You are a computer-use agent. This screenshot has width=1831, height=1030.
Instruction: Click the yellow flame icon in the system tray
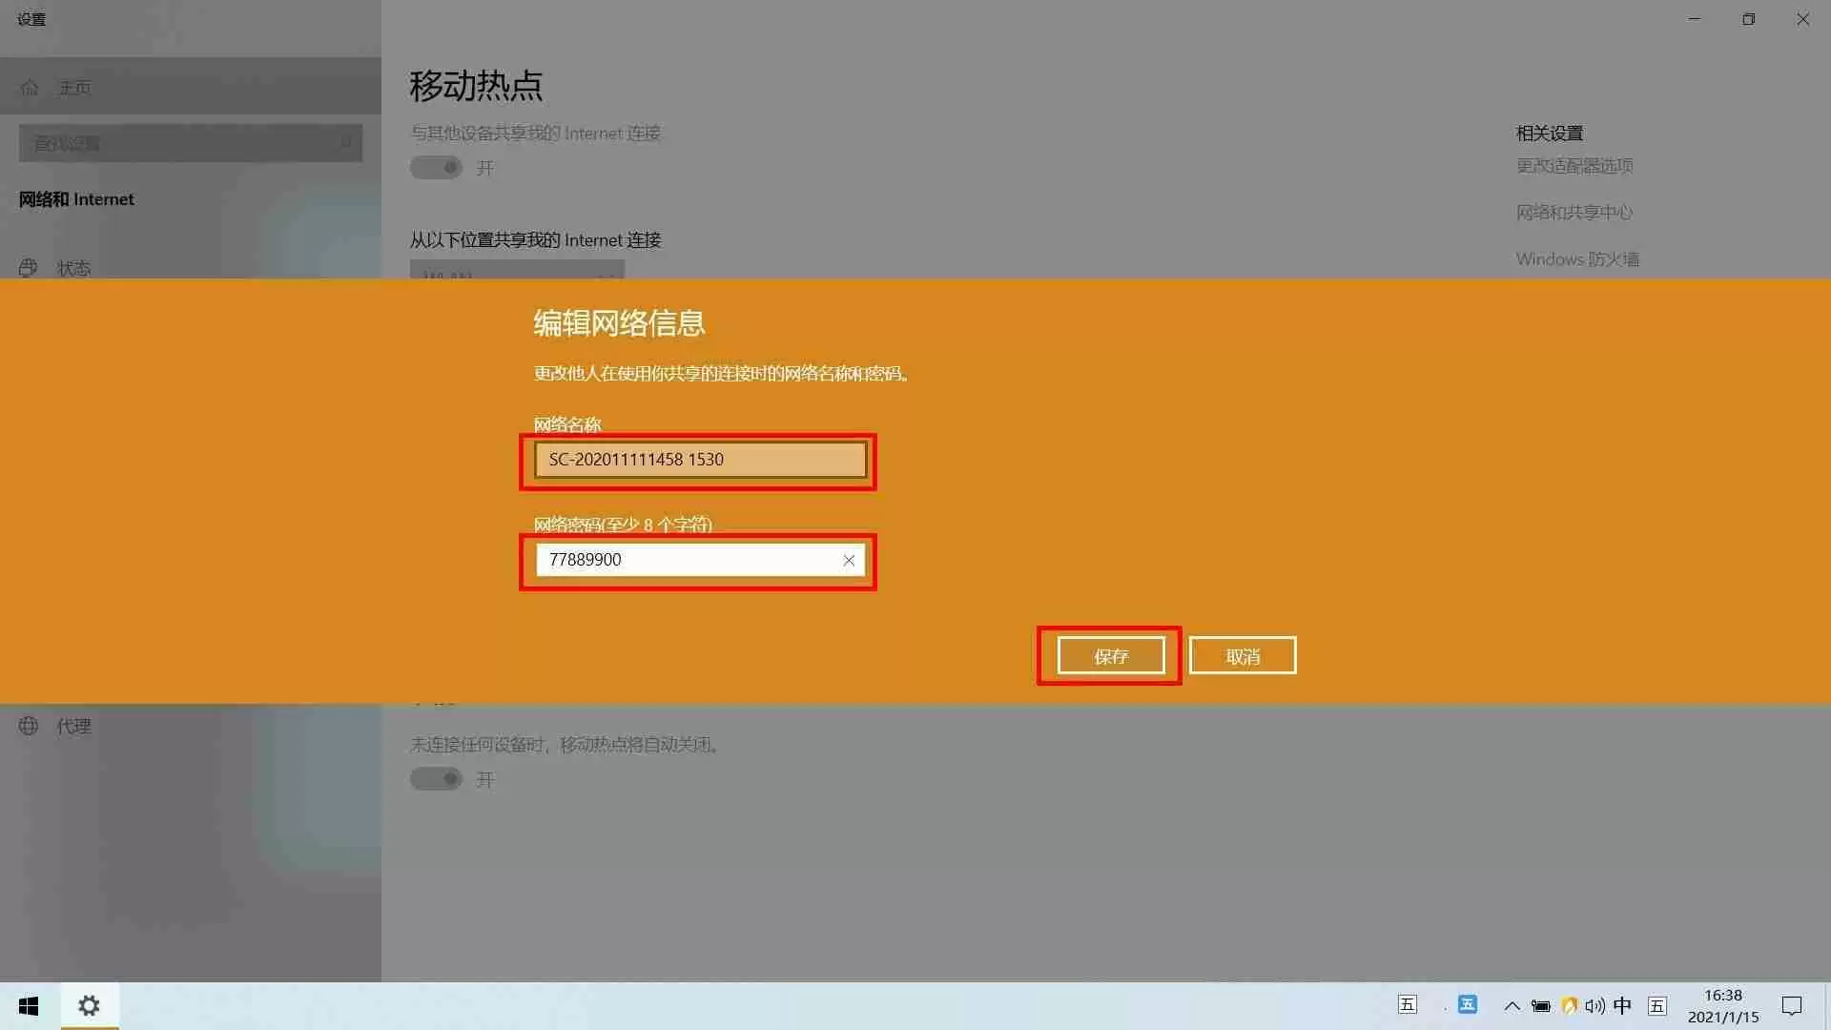click(x=1569, y=1005)
